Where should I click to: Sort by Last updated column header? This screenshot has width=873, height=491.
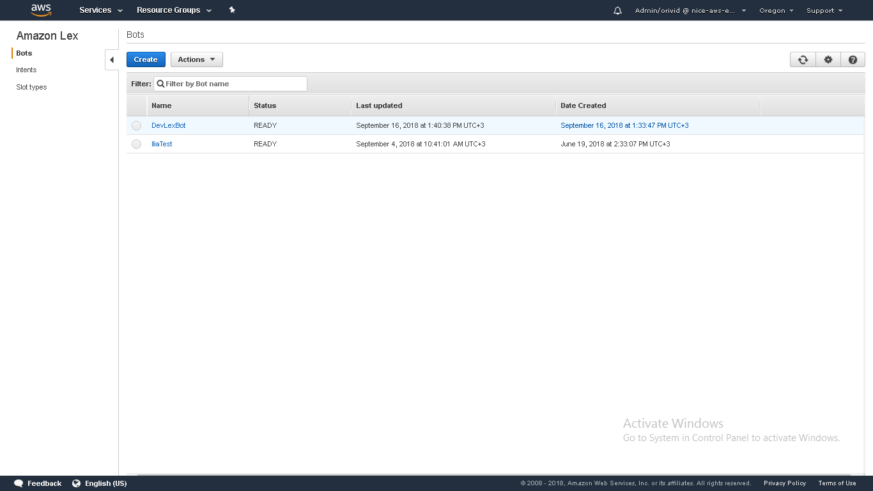point(379,105)
